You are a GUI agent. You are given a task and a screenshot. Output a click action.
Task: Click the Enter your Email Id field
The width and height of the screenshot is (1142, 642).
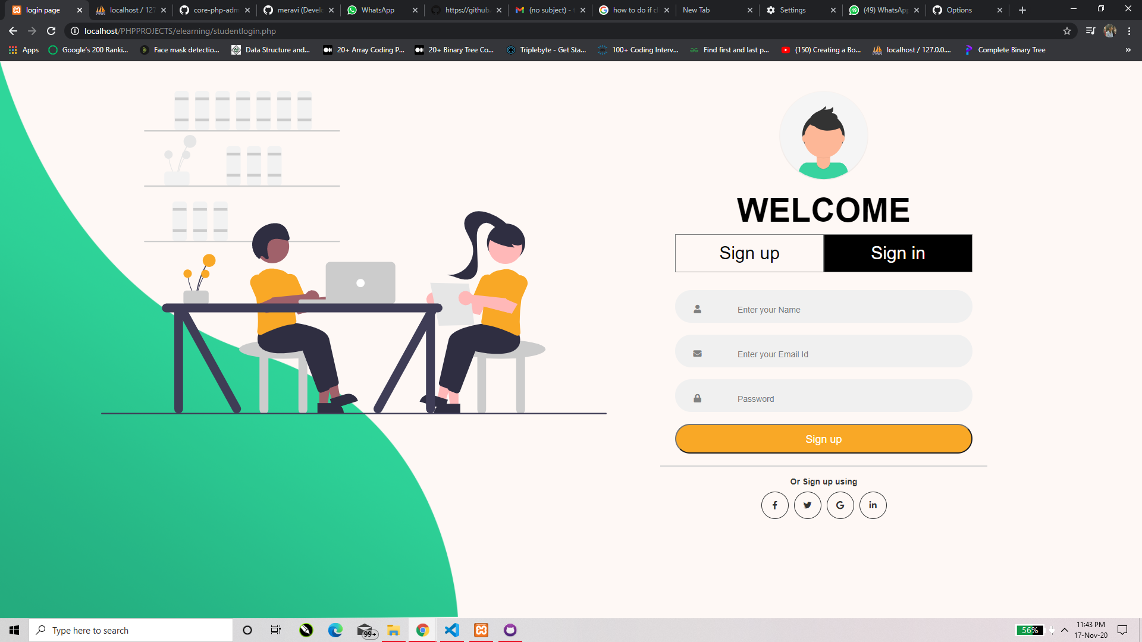(823, 354)
